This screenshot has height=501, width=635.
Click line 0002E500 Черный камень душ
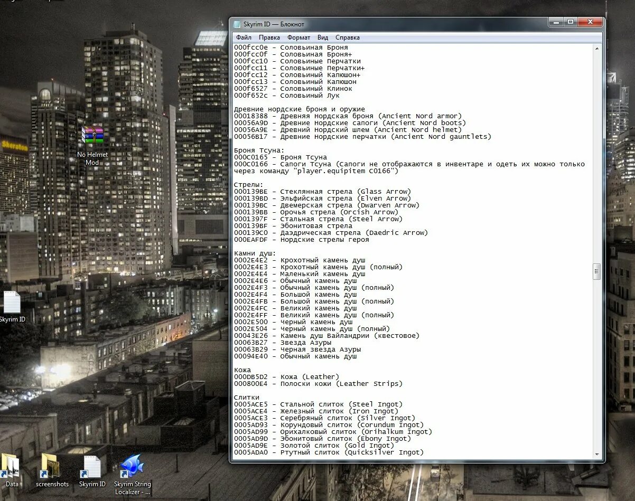[x=293, y=322]
